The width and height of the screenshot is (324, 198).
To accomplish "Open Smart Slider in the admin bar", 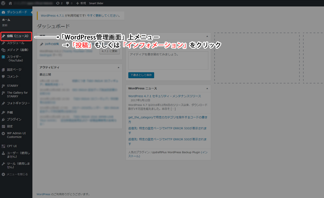I will click(x=96, y=3).
